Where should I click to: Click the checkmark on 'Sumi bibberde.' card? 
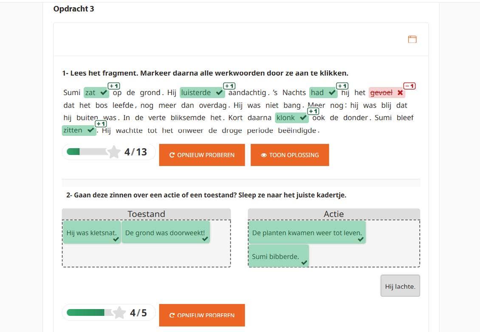(304, 262)
